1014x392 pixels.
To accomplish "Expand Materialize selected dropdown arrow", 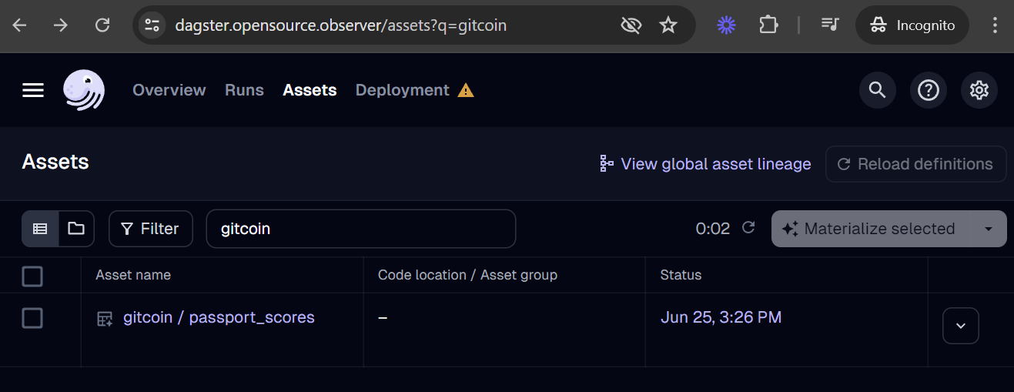I will coord(989,229).
